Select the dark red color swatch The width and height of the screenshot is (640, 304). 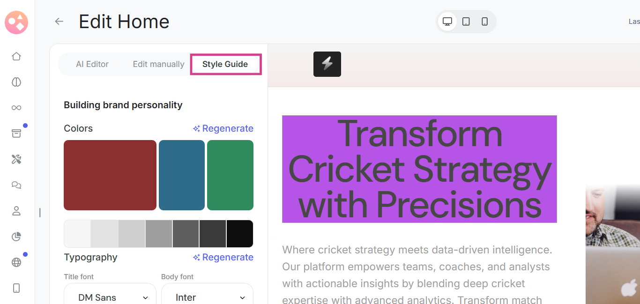110,175
